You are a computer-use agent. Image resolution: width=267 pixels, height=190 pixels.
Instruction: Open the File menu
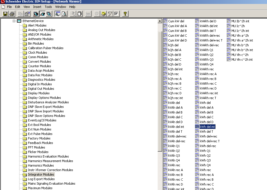[x=9, y=7]
